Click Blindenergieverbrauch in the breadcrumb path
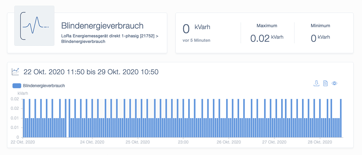362x155 pixels. click(x=83, y=42)
